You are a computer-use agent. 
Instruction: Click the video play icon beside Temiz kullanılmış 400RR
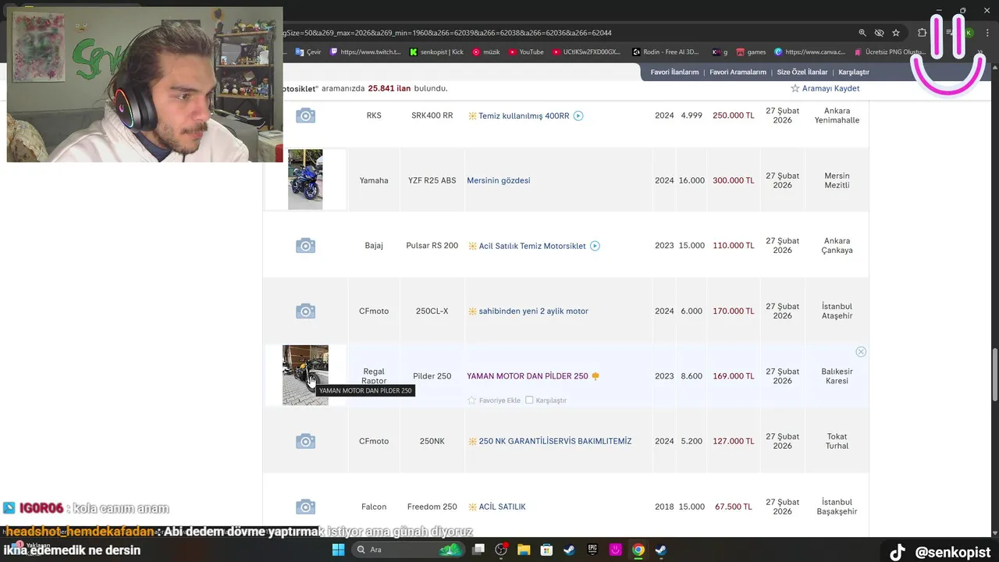point(578,116)
